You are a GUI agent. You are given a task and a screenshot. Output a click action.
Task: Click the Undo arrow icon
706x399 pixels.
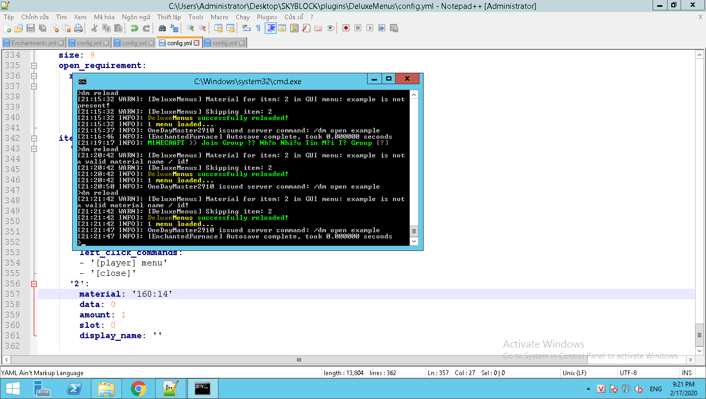click(134, 28)
